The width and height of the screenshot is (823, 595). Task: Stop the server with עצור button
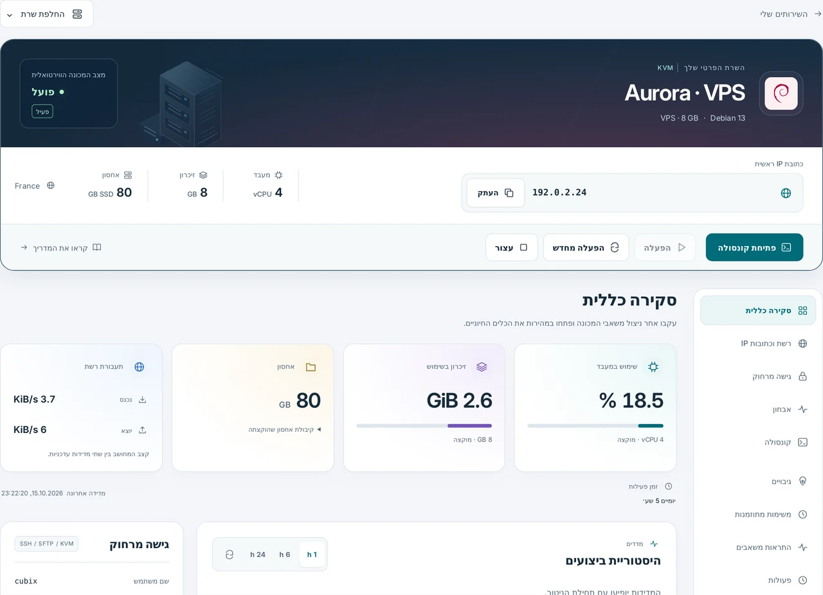[511, 247]
